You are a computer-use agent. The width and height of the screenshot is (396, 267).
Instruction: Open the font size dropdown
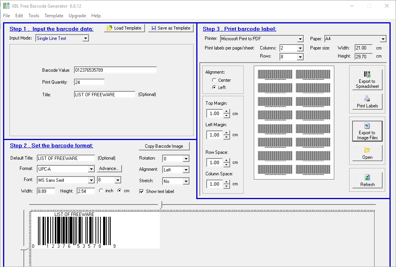pyautogui.click(x=118, y=180)
